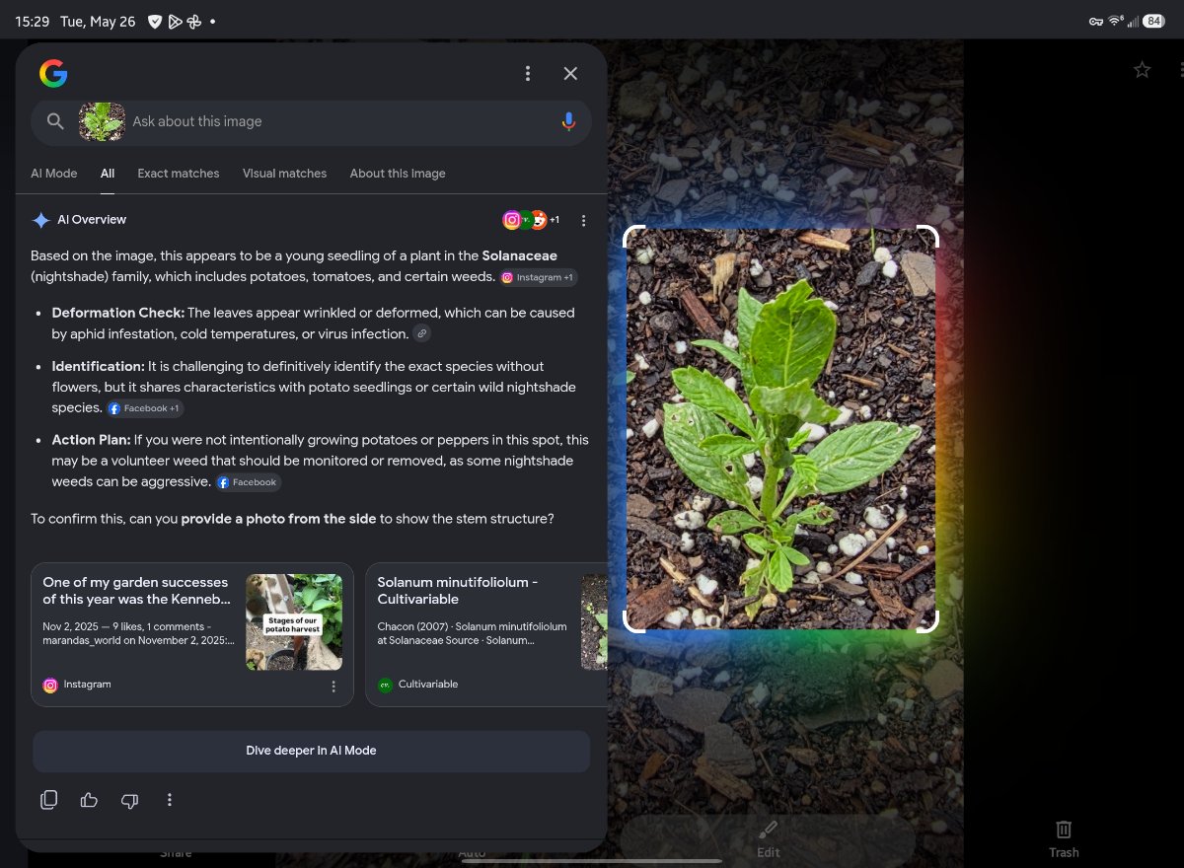Switch to the AI Mode tab
Image resolution: width=1184 pixels, height=868 pixels.
[x=54, y=173]
